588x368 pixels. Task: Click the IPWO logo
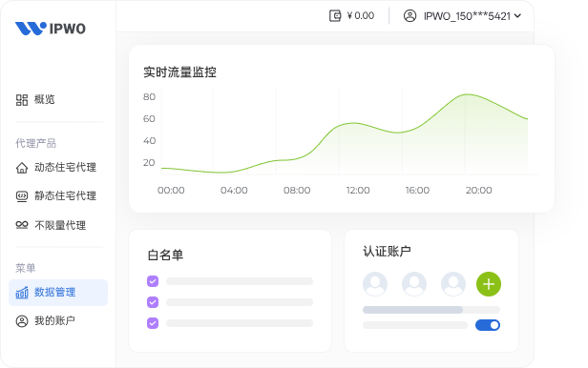point(51,29)
